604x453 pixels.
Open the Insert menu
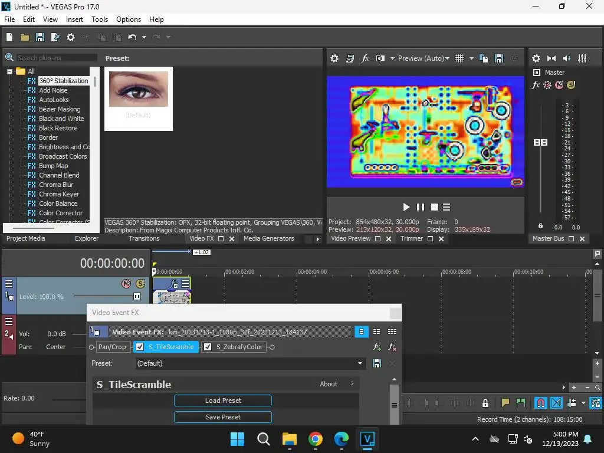(x=74, y=19)
